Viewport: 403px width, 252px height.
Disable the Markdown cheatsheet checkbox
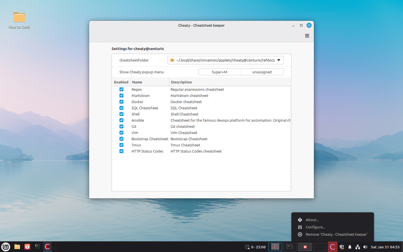[121, 96]
